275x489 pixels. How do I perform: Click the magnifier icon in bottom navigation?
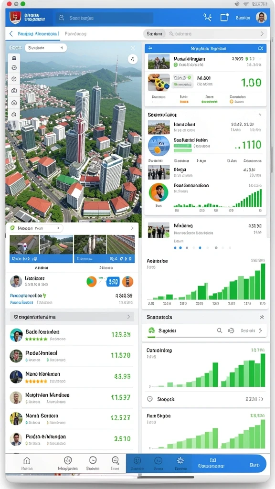click(x=116, y=460)
